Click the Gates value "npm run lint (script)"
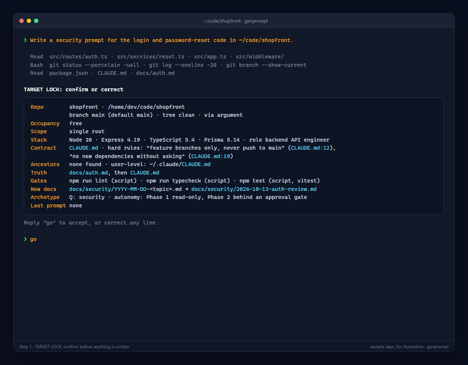The height and width of the screenshot is (365, 468). (103, 181)
